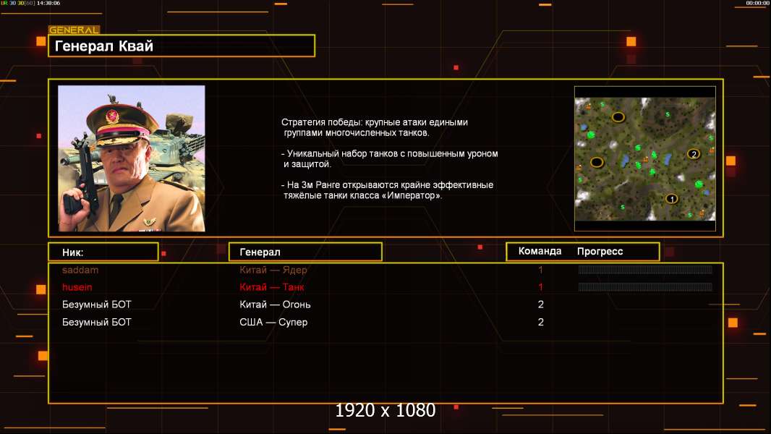This screenshot has width=771, height=434.
Task: Click 'США — Супер' general entry
Action: pos(273,322)
